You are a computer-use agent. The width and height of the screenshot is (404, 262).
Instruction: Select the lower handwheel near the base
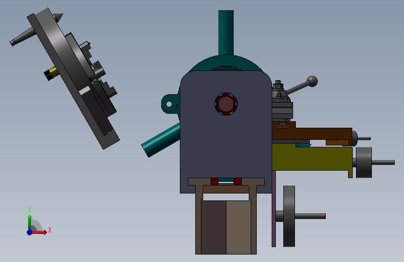pos(289,216)
